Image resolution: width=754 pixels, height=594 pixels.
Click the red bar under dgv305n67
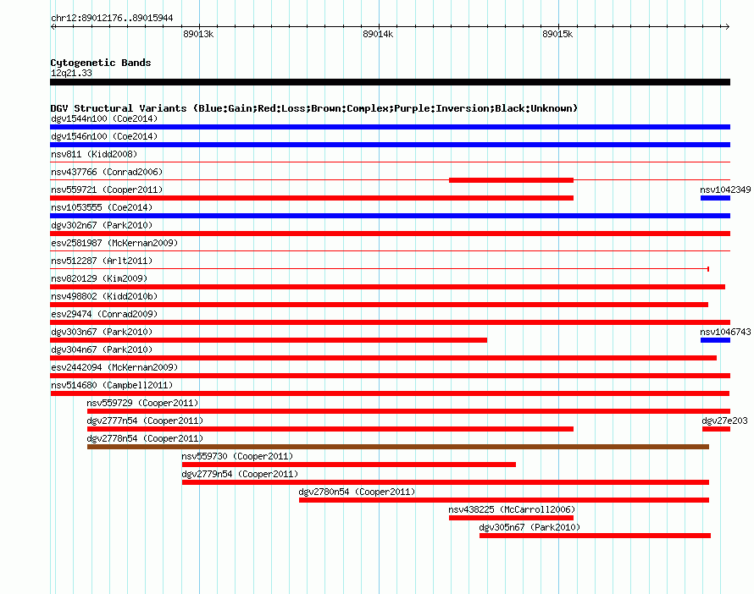coord(595,536)
